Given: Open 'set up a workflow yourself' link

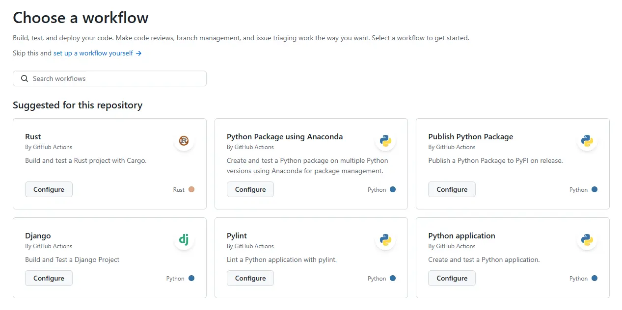Looking at the screenshot, I should click(x=93, y=53).
